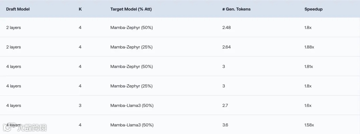Select the # Gen. Tokens column header

pos(236,9)
